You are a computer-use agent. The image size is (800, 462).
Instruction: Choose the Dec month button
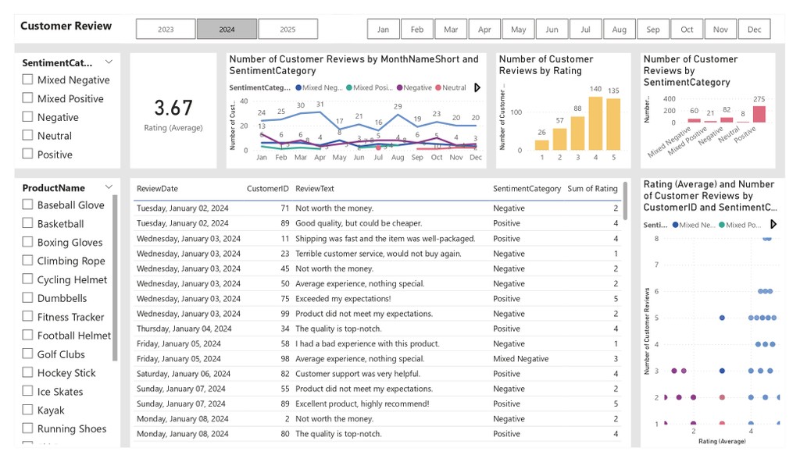pos(754,29)
